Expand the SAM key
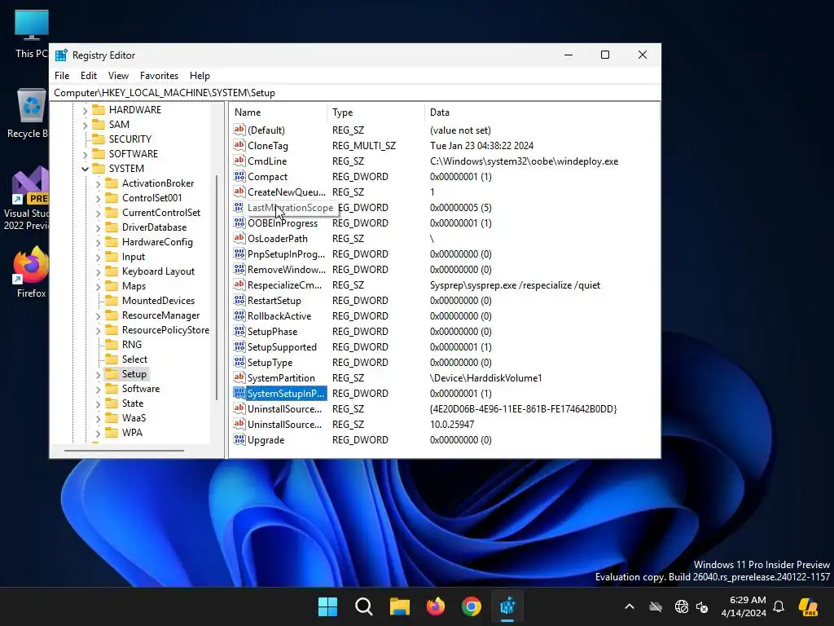Viewport: 834px width, 626px height. pyautogui.click(x=85, y=125)
